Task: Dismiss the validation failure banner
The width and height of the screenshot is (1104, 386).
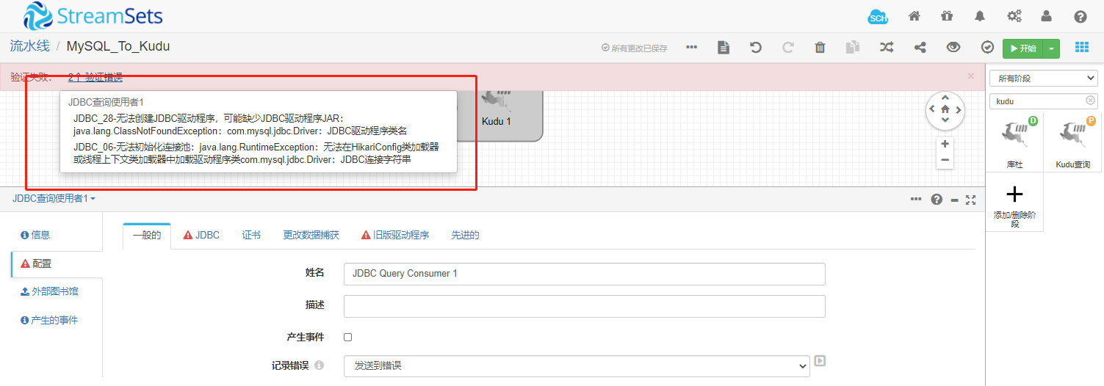Action: pos(970,76)
